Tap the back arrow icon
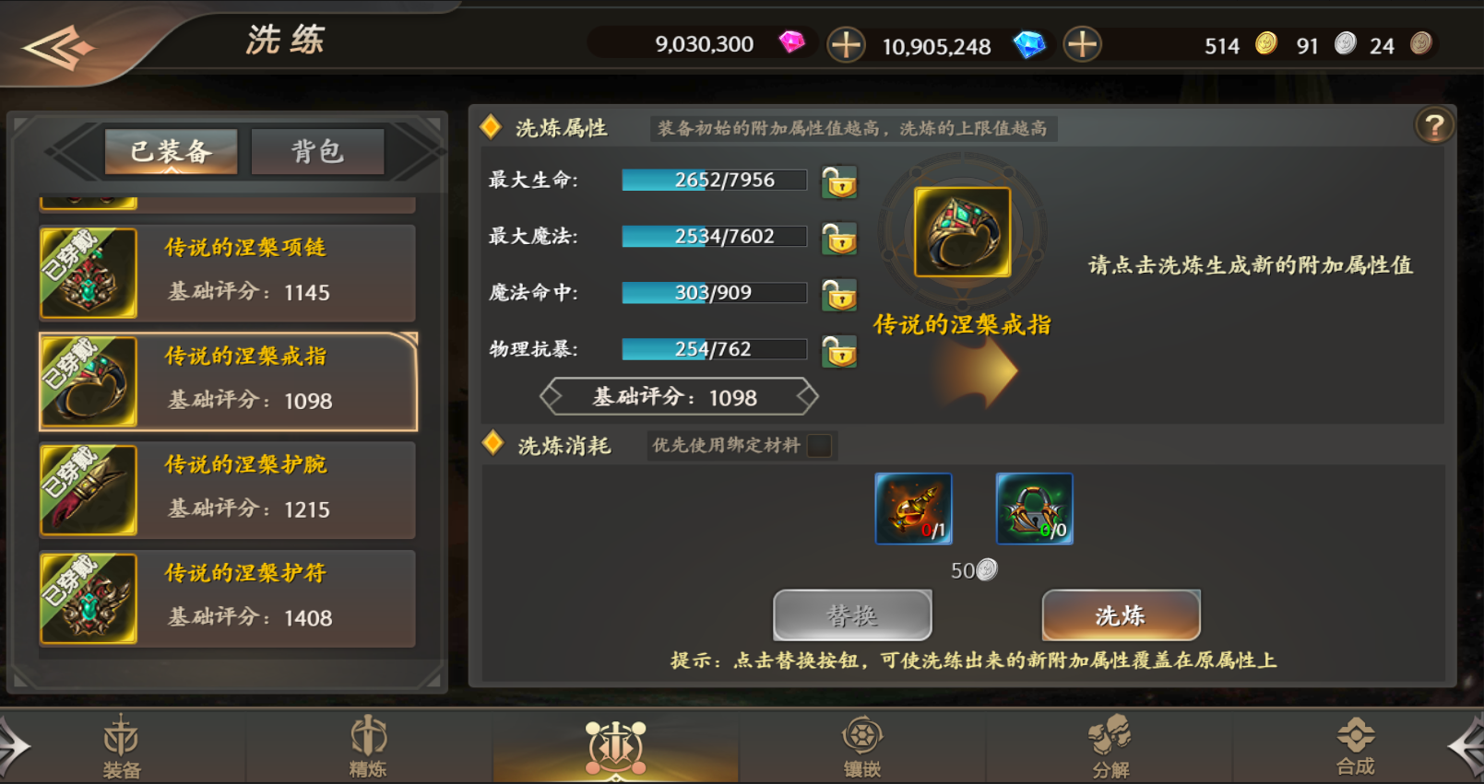Viewport: 1484px width, 784px height. 57,46
